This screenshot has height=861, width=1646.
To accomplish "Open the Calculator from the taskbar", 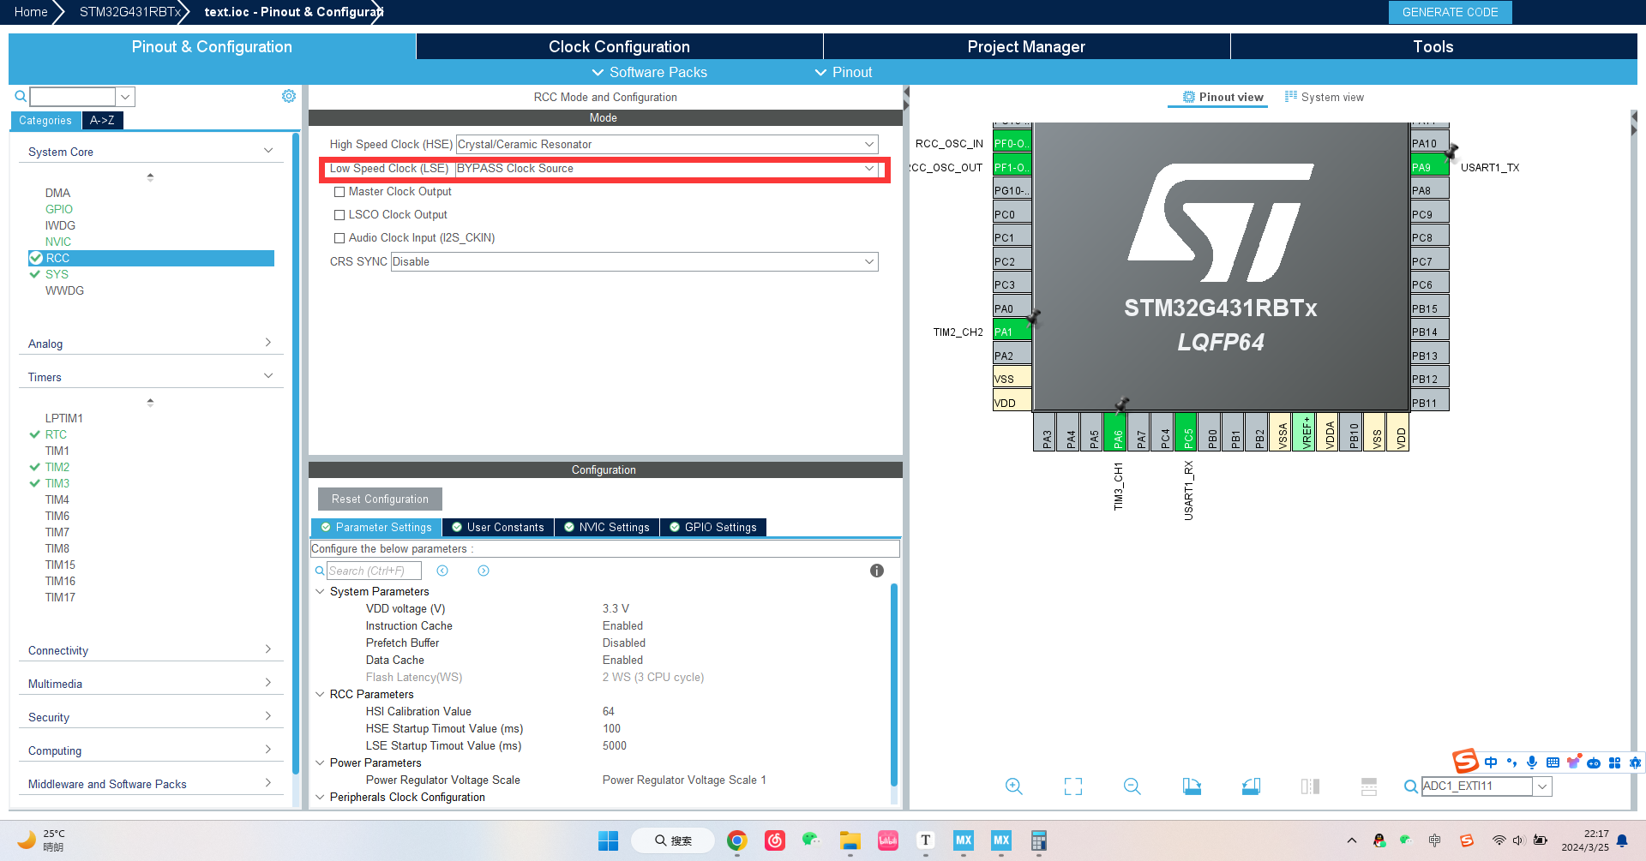I will point(1038,841).
